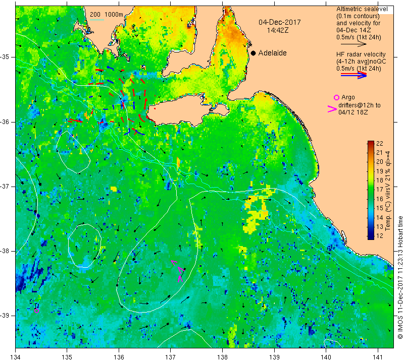Click the 17 value on temperature scale

(x=380, y=190)
